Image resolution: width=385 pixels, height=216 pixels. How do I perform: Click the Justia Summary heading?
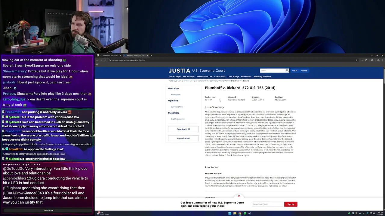[x=214, y=107]
